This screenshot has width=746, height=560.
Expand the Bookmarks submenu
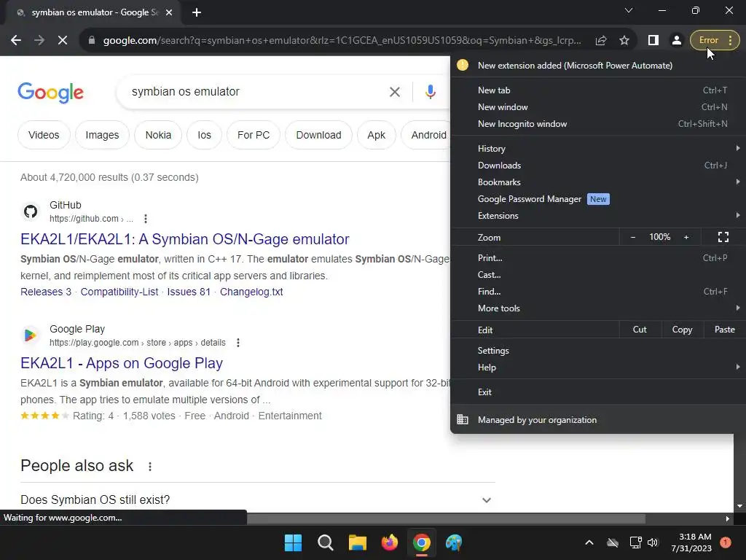[598, 182]
